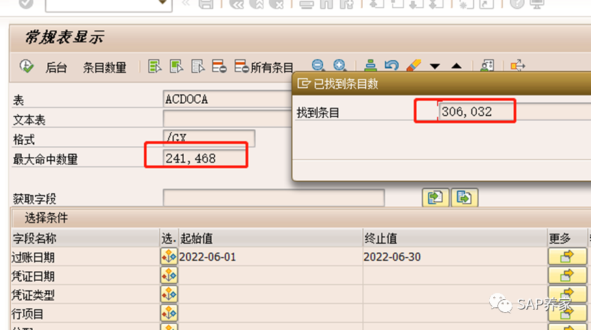This screenshot has height=330, width=591.
Task: Click the green stacked layers icon
Action: tap(370, 66)
